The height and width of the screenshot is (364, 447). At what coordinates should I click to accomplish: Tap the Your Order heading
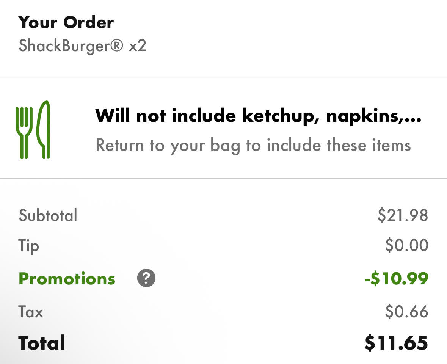click(66, 22)
